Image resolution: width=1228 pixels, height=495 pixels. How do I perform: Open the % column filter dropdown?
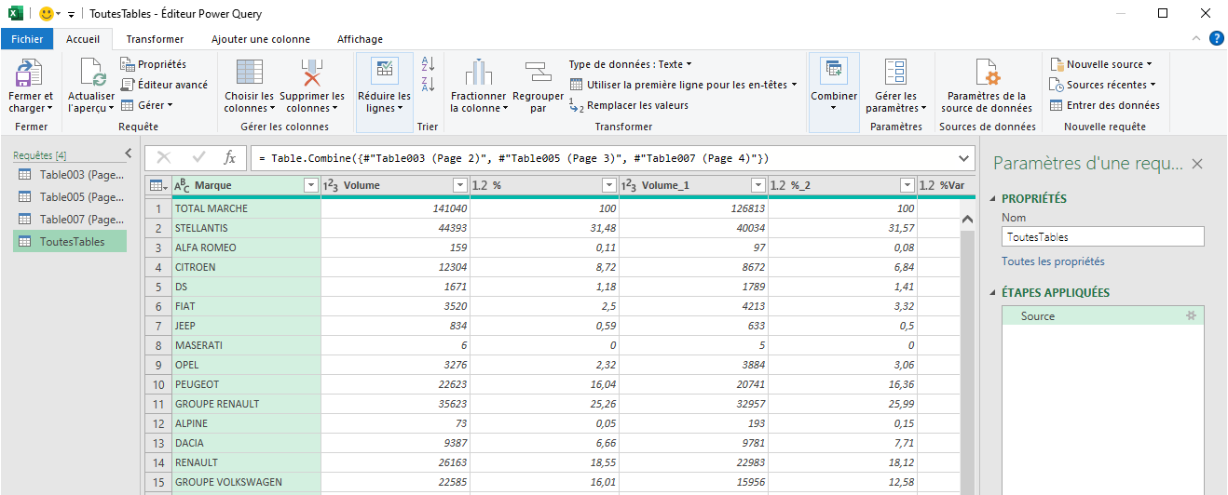(x=609, y=185)
